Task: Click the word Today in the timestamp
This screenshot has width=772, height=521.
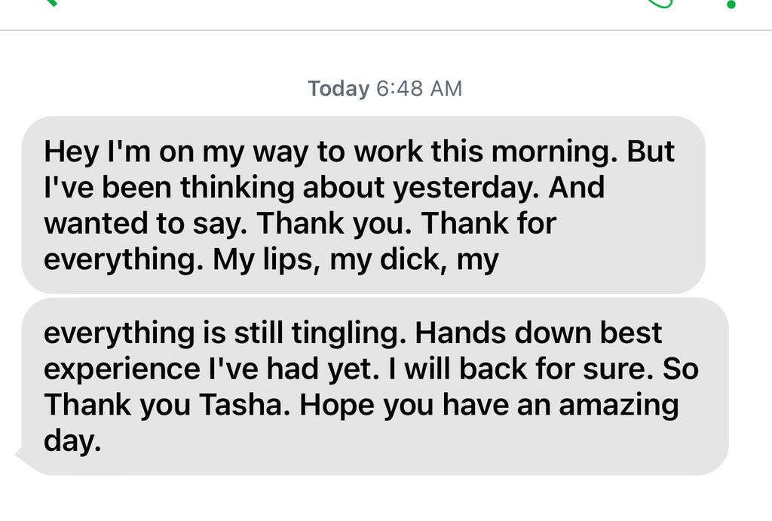Action: [339, 89]
